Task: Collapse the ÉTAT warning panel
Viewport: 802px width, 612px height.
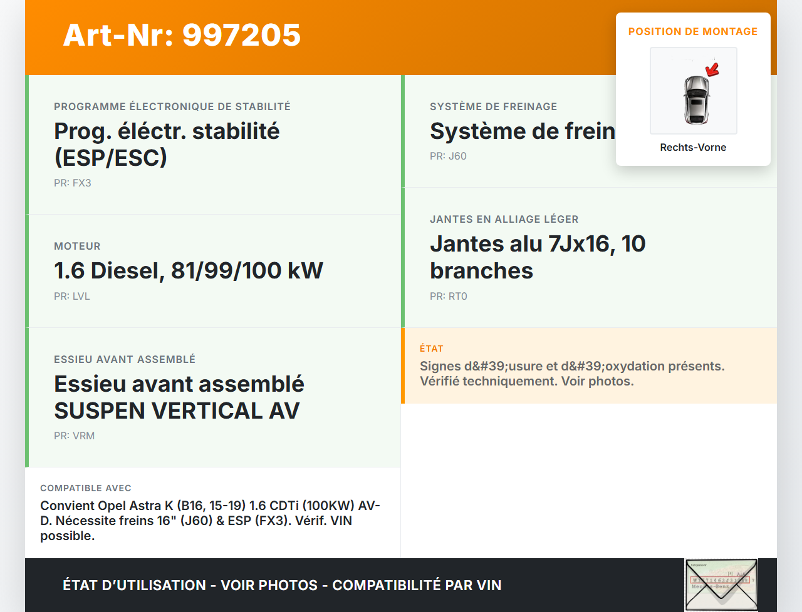Action: point(589,365)
